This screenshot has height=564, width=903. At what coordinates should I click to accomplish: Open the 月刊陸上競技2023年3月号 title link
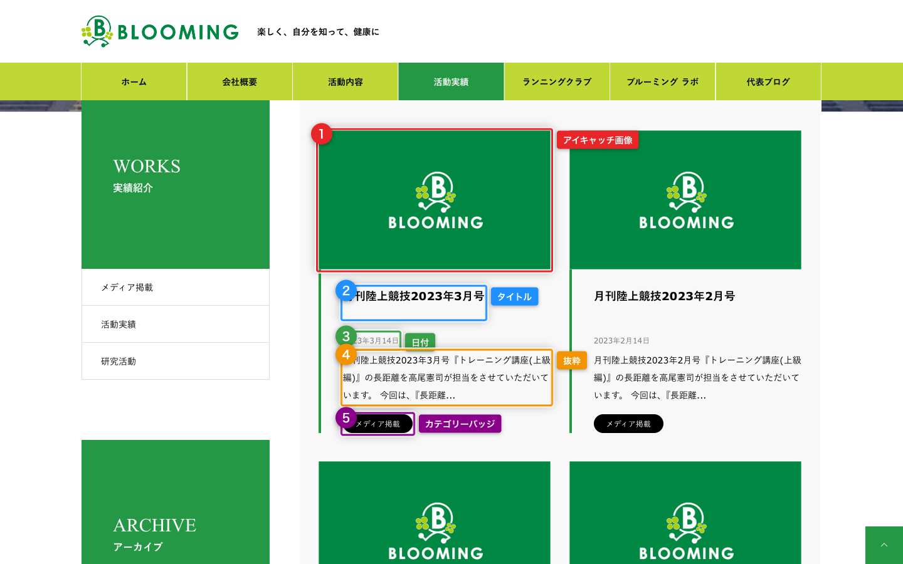point(414,296)
